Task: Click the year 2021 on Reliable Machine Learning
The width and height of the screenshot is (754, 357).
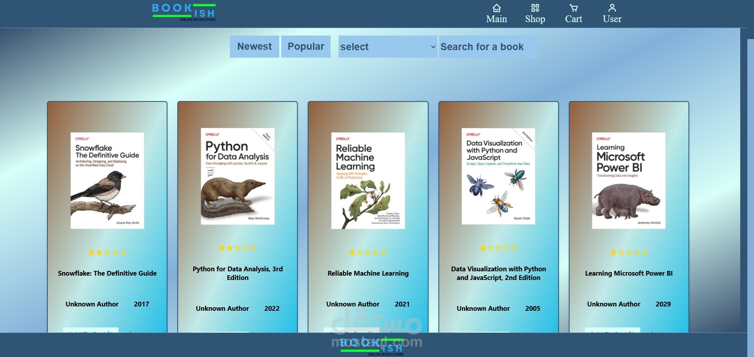Action: pyautogui.click(x=402, y=304)
